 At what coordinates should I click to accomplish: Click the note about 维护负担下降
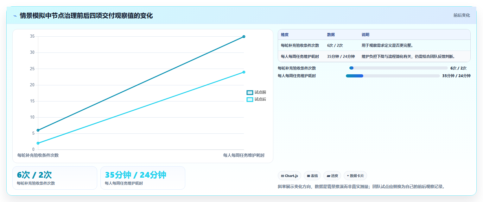coord(409,57)
